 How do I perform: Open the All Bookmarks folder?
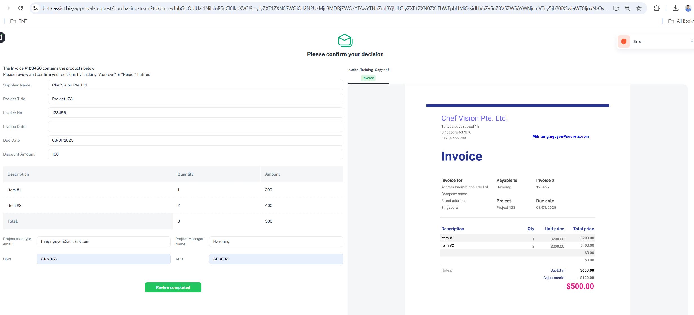pyautogui.click(x=681, y=21)
